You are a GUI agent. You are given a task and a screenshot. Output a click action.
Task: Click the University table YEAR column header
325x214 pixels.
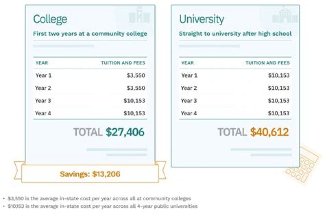click(187, 63)
